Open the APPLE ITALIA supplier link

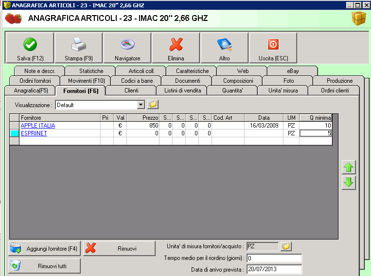point(38,125)
